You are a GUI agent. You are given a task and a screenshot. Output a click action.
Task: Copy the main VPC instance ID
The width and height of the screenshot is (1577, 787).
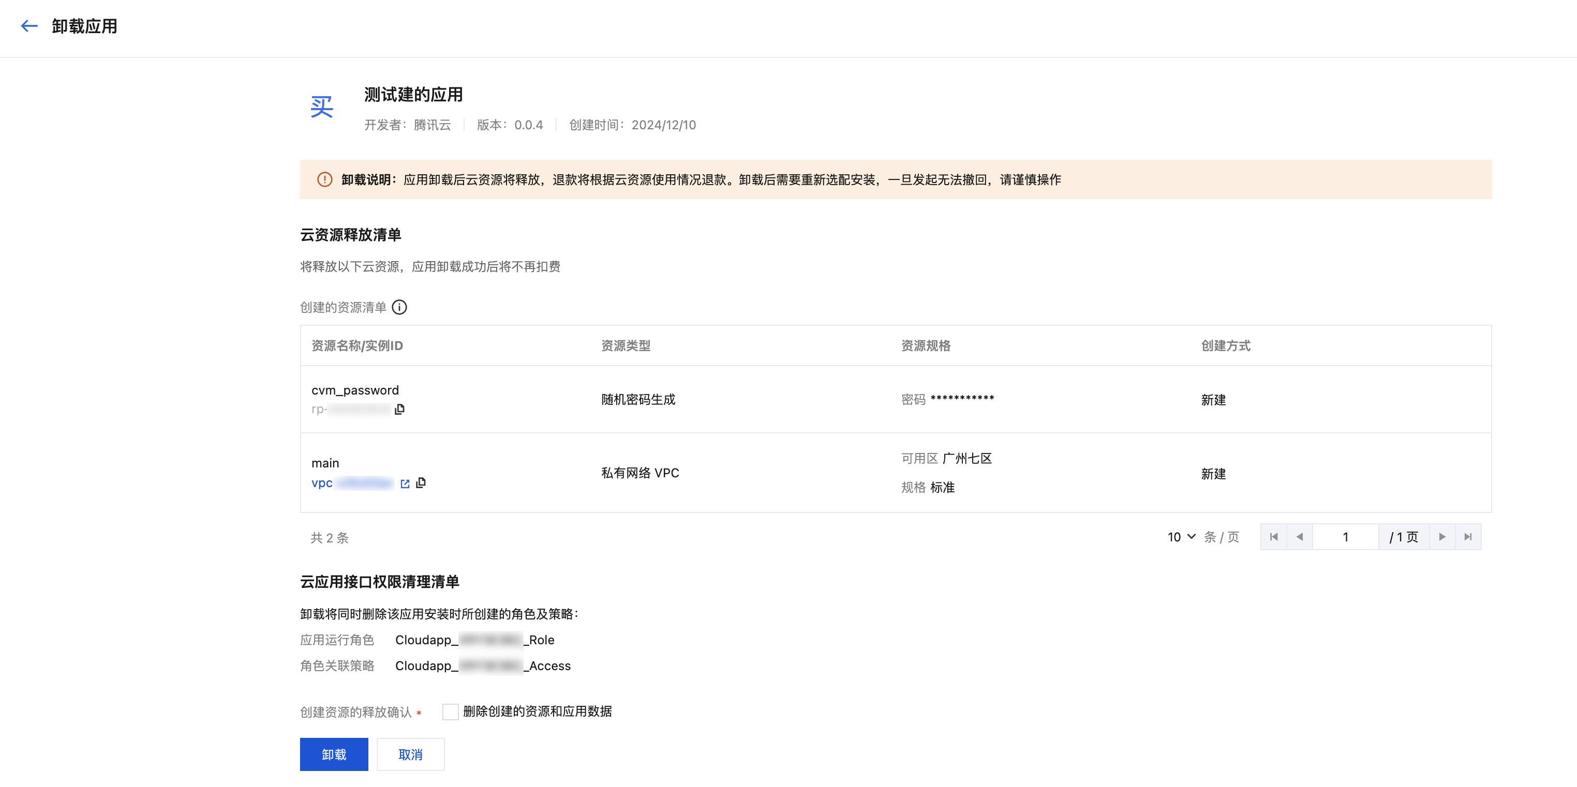coord(421,483)
